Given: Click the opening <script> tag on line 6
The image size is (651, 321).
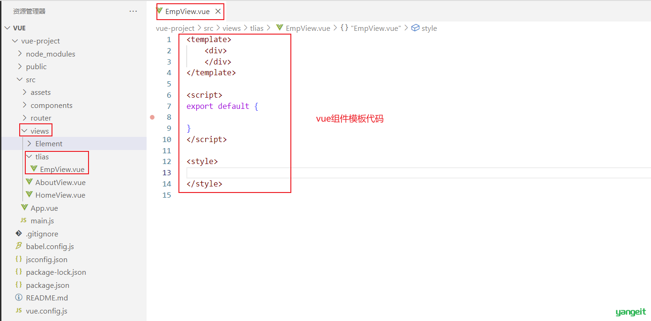Looking at the screenshot, I should [x=204, y=95].
